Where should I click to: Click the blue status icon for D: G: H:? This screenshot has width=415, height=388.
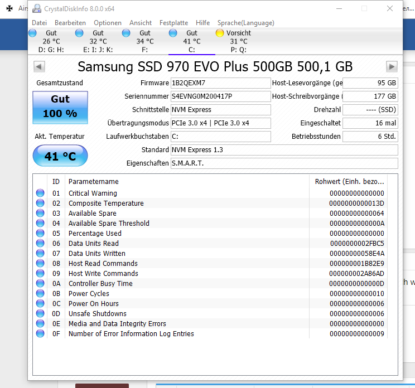point(32,33)
